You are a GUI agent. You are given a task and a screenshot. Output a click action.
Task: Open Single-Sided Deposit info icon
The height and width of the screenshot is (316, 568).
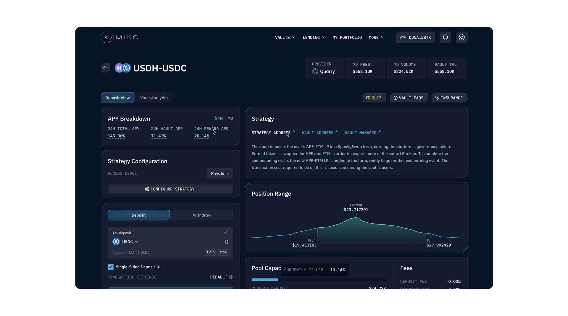(x=159, y=267)
